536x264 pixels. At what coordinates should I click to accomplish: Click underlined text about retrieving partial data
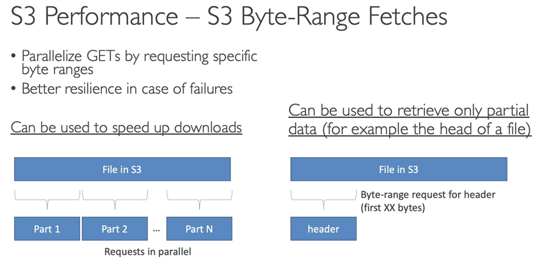(x=410, y=120)
